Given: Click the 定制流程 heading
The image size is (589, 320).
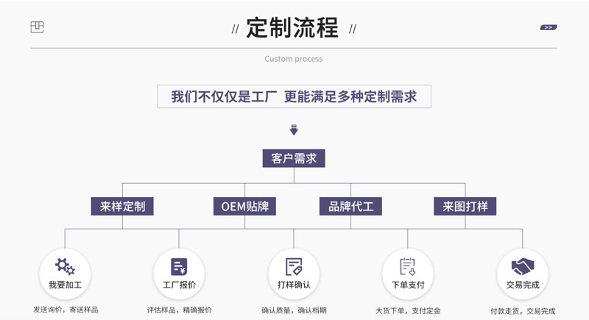Looking at the screenshot, I should [292, 28].
